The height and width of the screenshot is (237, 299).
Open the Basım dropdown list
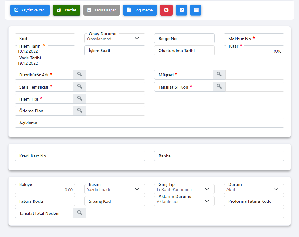pyautogui.click(x=137, y=189)
